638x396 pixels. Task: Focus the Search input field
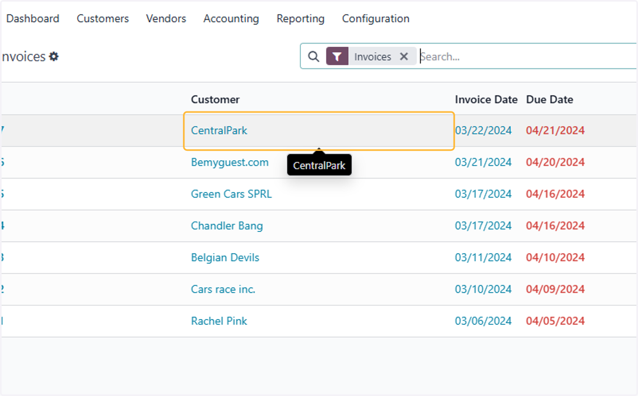526,56
